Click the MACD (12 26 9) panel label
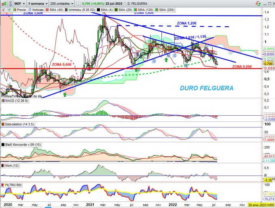The height and width of the screenshot is (208, 275). pyautogui.click(x=15, y=101)
